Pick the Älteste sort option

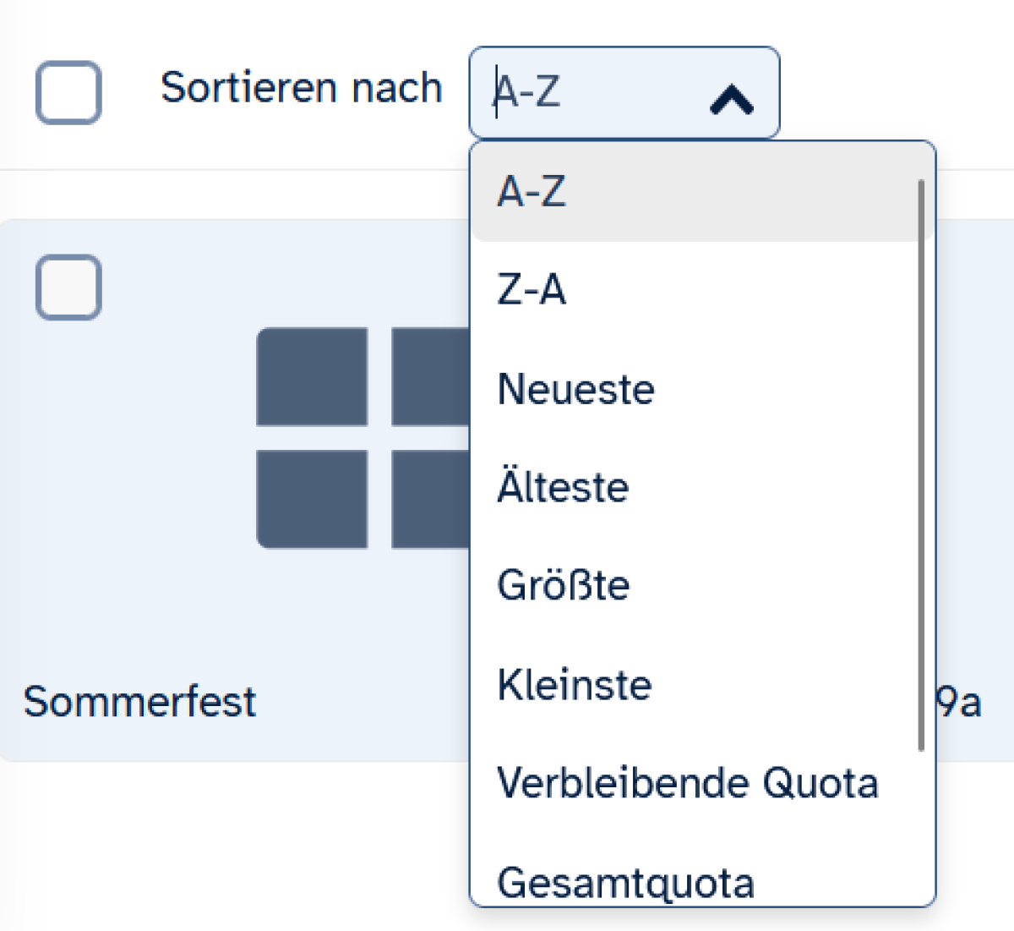pyautogui.click(x=564, y=488)
